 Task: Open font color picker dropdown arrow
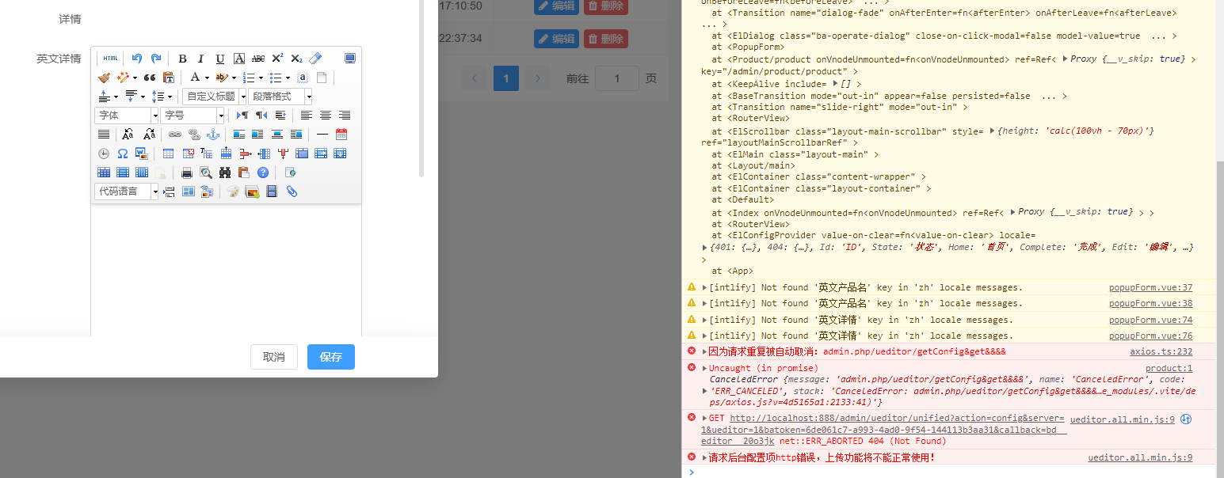point(207,78)
